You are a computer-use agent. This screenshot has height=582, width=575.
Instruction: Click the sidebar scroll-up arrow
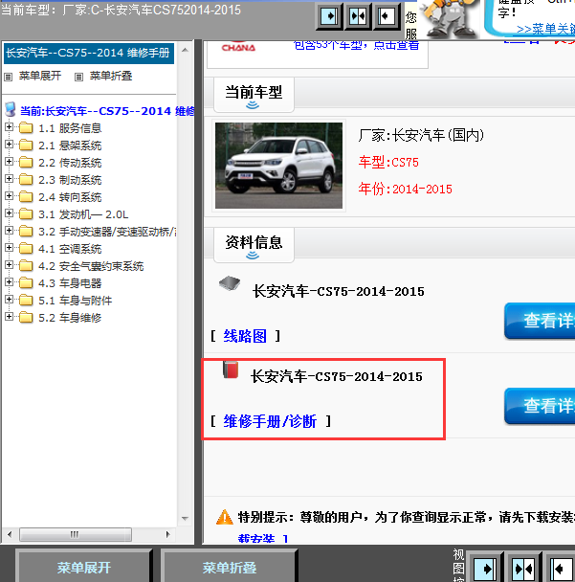(185, 50)
